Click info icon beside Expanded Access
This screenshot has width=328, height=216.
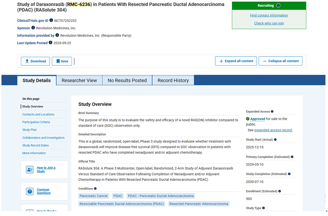pos(272,112)
